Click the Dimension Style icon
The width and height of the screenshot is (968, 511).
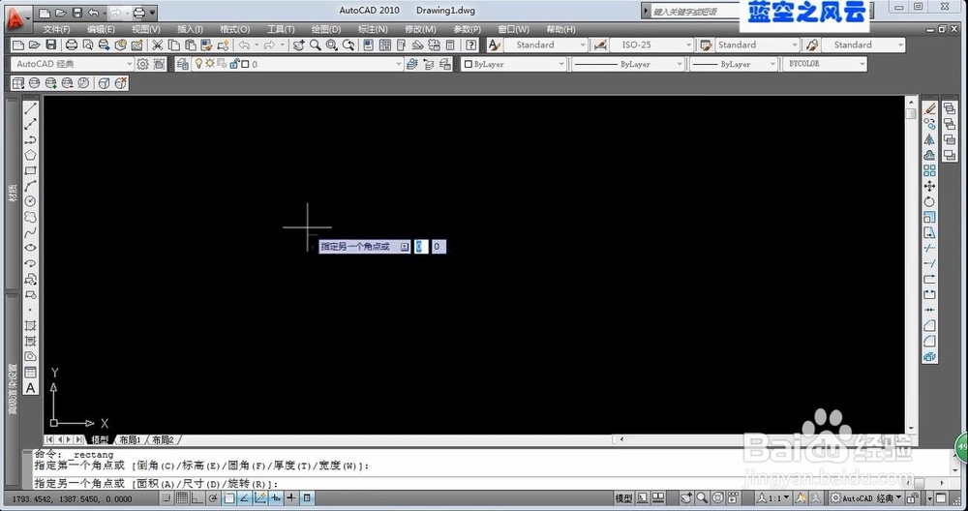pyautogui.click(x=599, y=45)
